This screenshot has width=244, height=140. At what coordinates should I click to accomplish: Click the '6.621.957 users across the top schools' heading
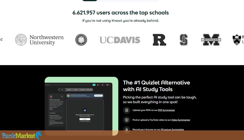pyautogui.click(x=121, y=13)
